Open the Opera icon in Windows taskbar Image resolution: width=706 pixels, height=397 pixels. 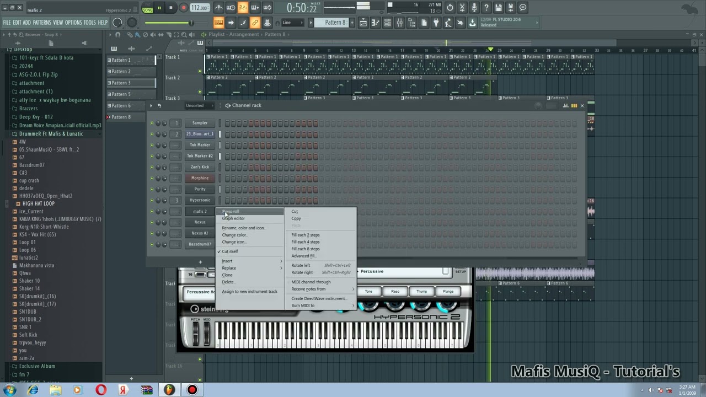point(100,390)
